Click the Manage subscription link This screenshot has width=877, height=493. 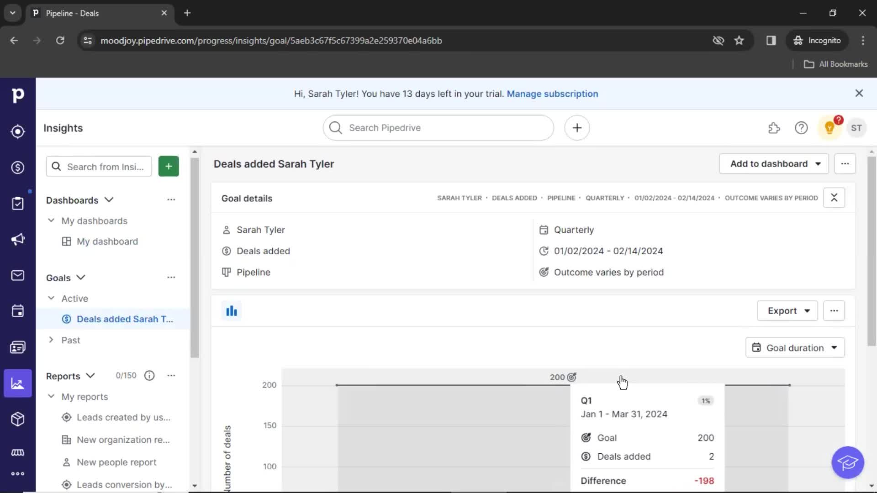552,93
